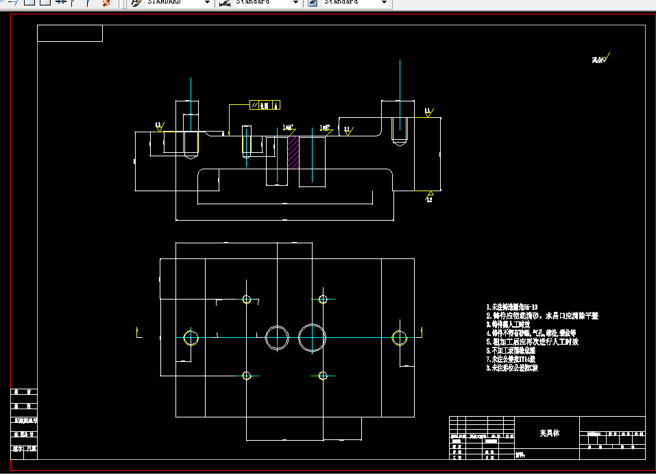The width and height of the screenshot is (656, 475).
Task: Select the upper-left small bolt hole circle
Action: tap(246, 300)
